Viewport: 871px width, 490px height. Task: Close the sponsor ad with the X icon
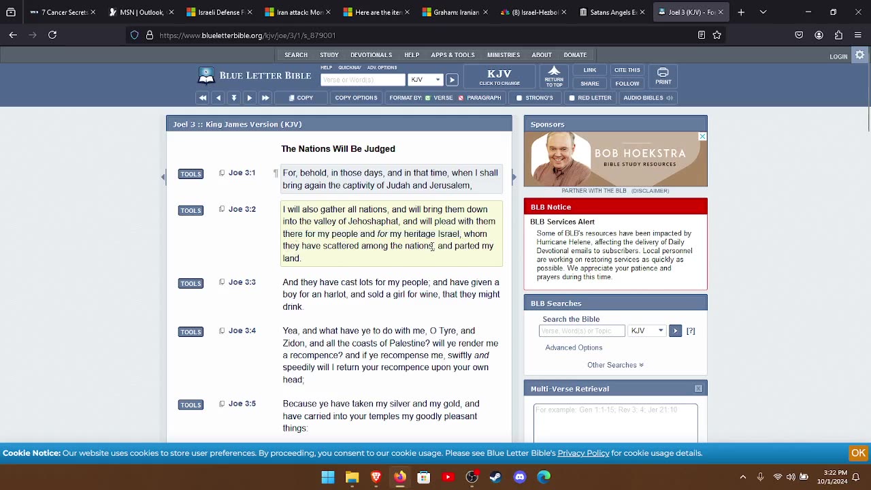[702, 137]
